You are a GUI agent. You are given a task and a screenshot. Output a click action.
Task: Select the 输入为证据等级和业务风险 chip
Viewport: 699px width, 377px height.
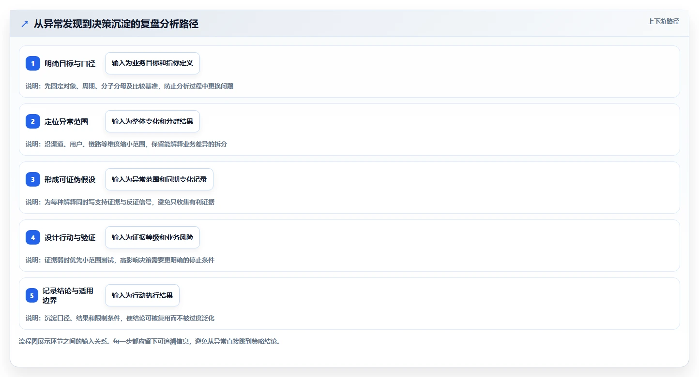[x=152, y=237]
